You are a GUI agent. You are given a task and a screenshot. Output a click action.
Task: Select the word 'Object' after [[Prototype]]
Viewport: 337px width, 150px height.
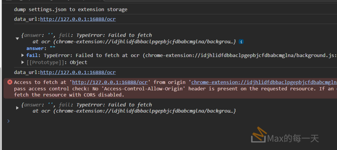coord(78,62)
